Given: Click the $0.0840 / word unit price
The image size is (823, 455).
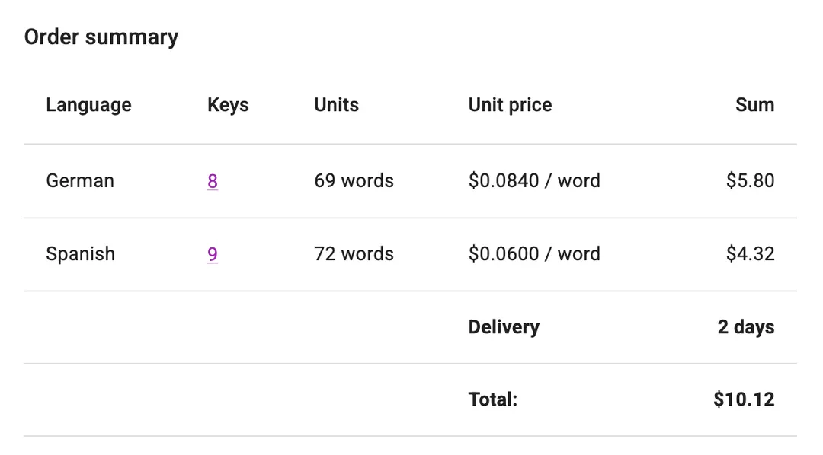Looking at the screenshot, I should (534, 181).
